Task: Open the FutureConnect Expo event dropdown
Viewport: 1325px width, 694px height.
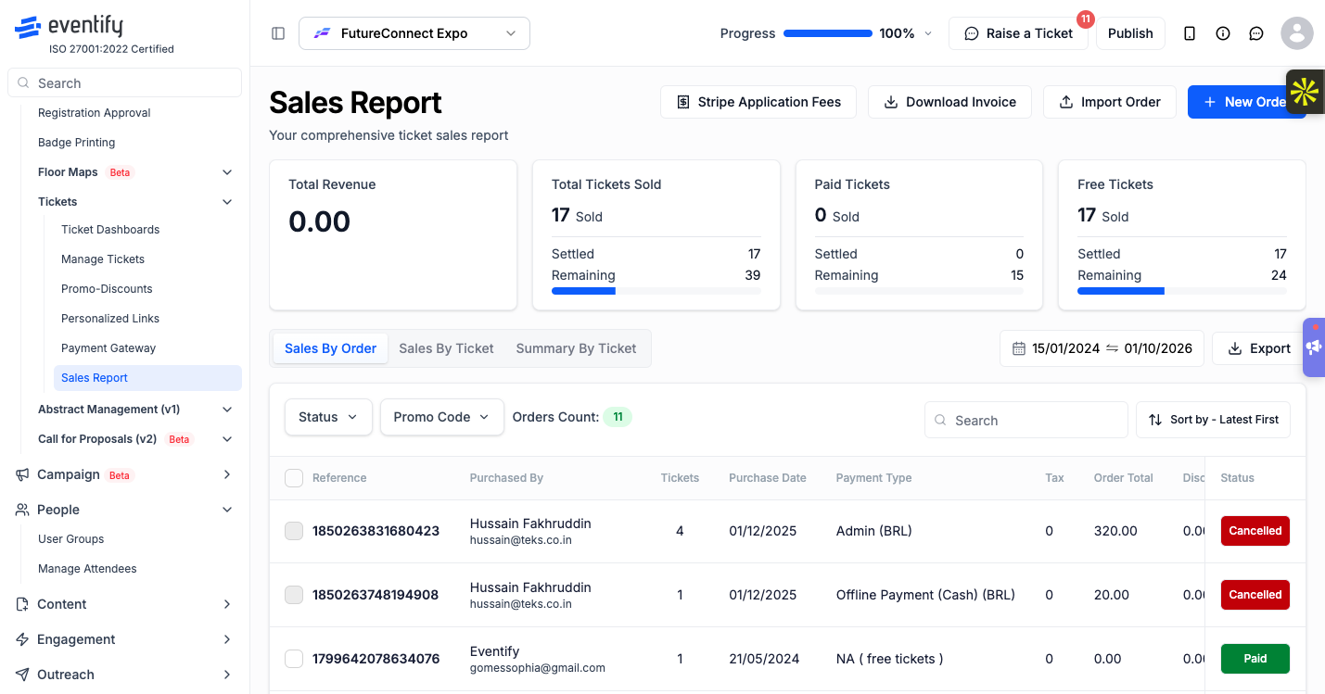Action: tap(414, 33)
